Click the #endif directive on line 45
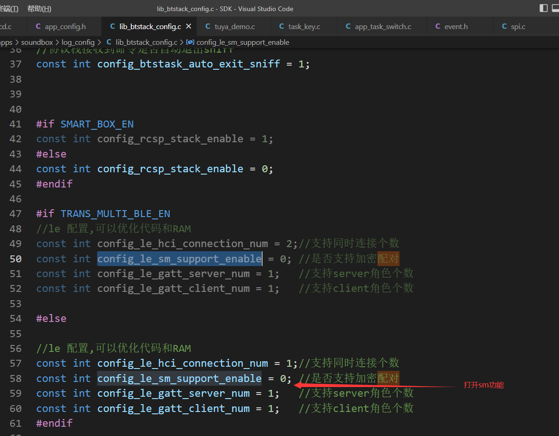Viewport: 559px width, 436px height. 55,183
